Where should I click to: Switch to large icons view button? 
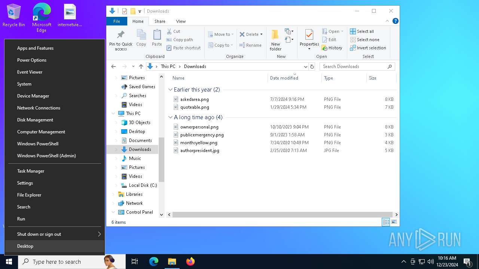tap(394, 222)
